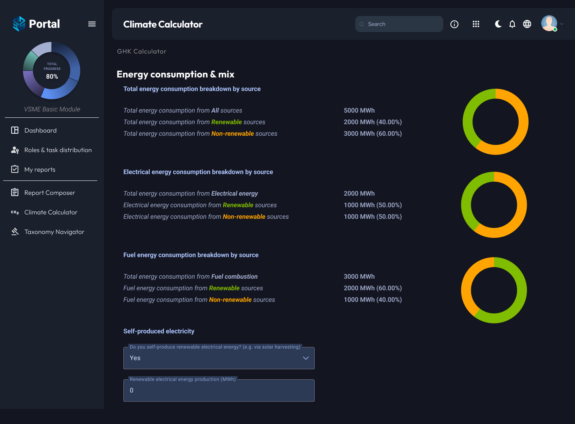This screenshot has width=575, height=424.
Task: Toggle dark mode with the moon icon
Action: [x=498, y=24]
